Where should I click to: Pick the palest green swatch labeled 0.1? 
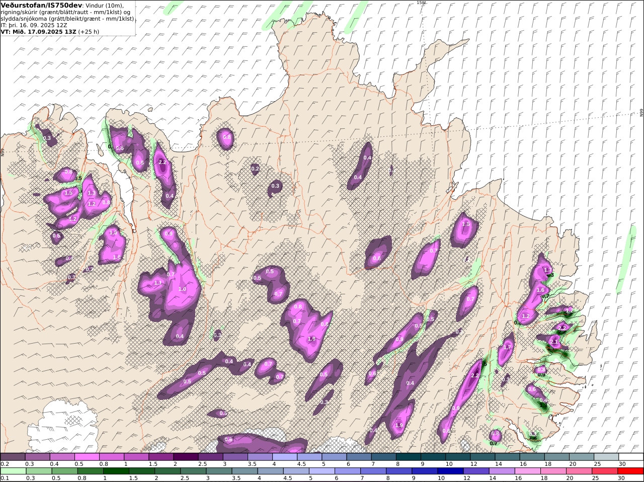(13, 471)
